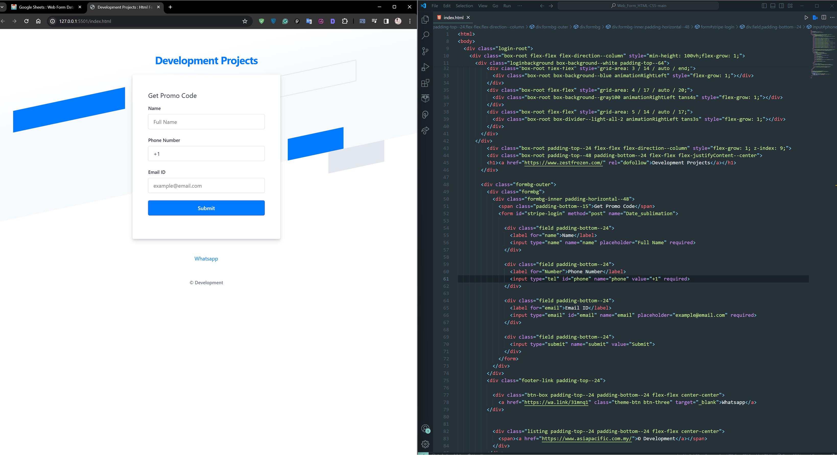Run index.html with the play button
Image resolution: width=837 pixels, height=455 pixels.
pyautogui.click(x=806, y=18)
